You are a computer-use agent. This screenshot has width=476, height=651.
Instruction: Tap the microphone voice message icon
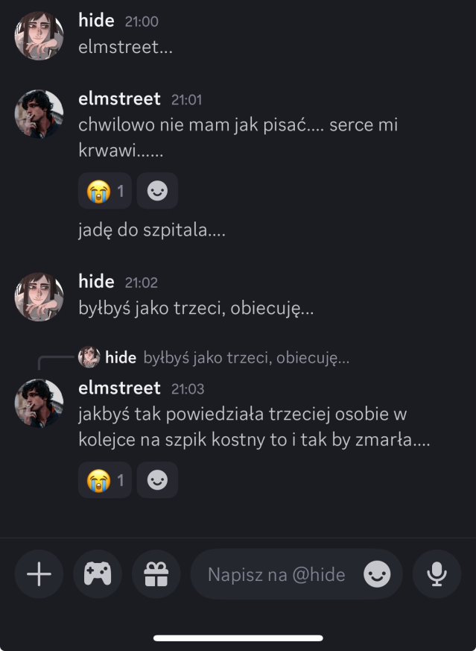click(x=437, y=574)
